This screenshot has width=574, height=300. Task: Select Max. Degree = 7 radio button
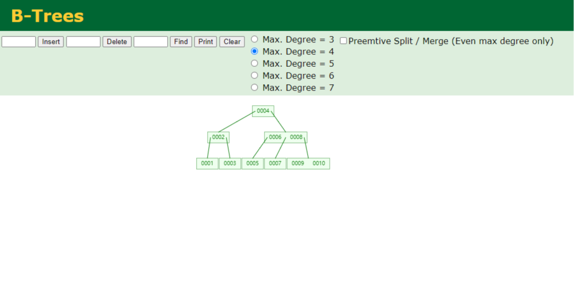pyautogui.click(x=255, y=87)
